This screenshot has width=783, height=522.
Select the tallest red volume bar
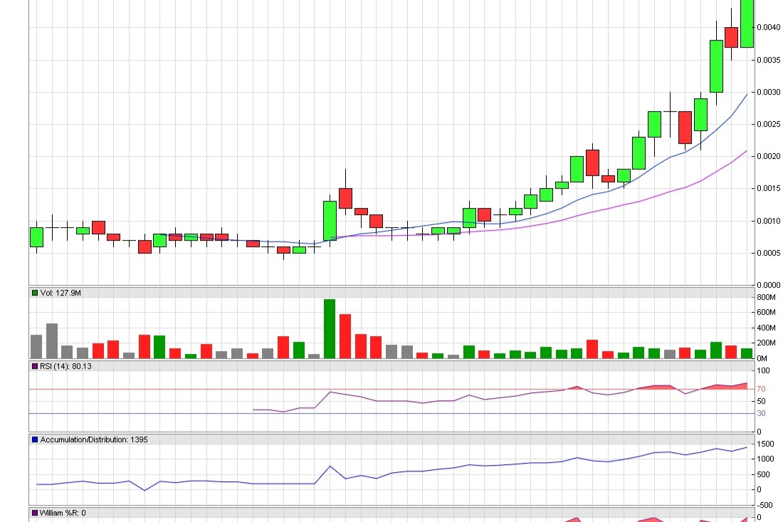click(345, 336)
